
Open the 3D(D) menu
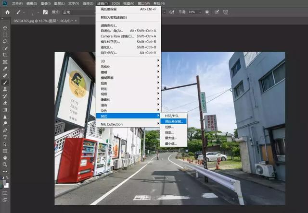[115, 3]
